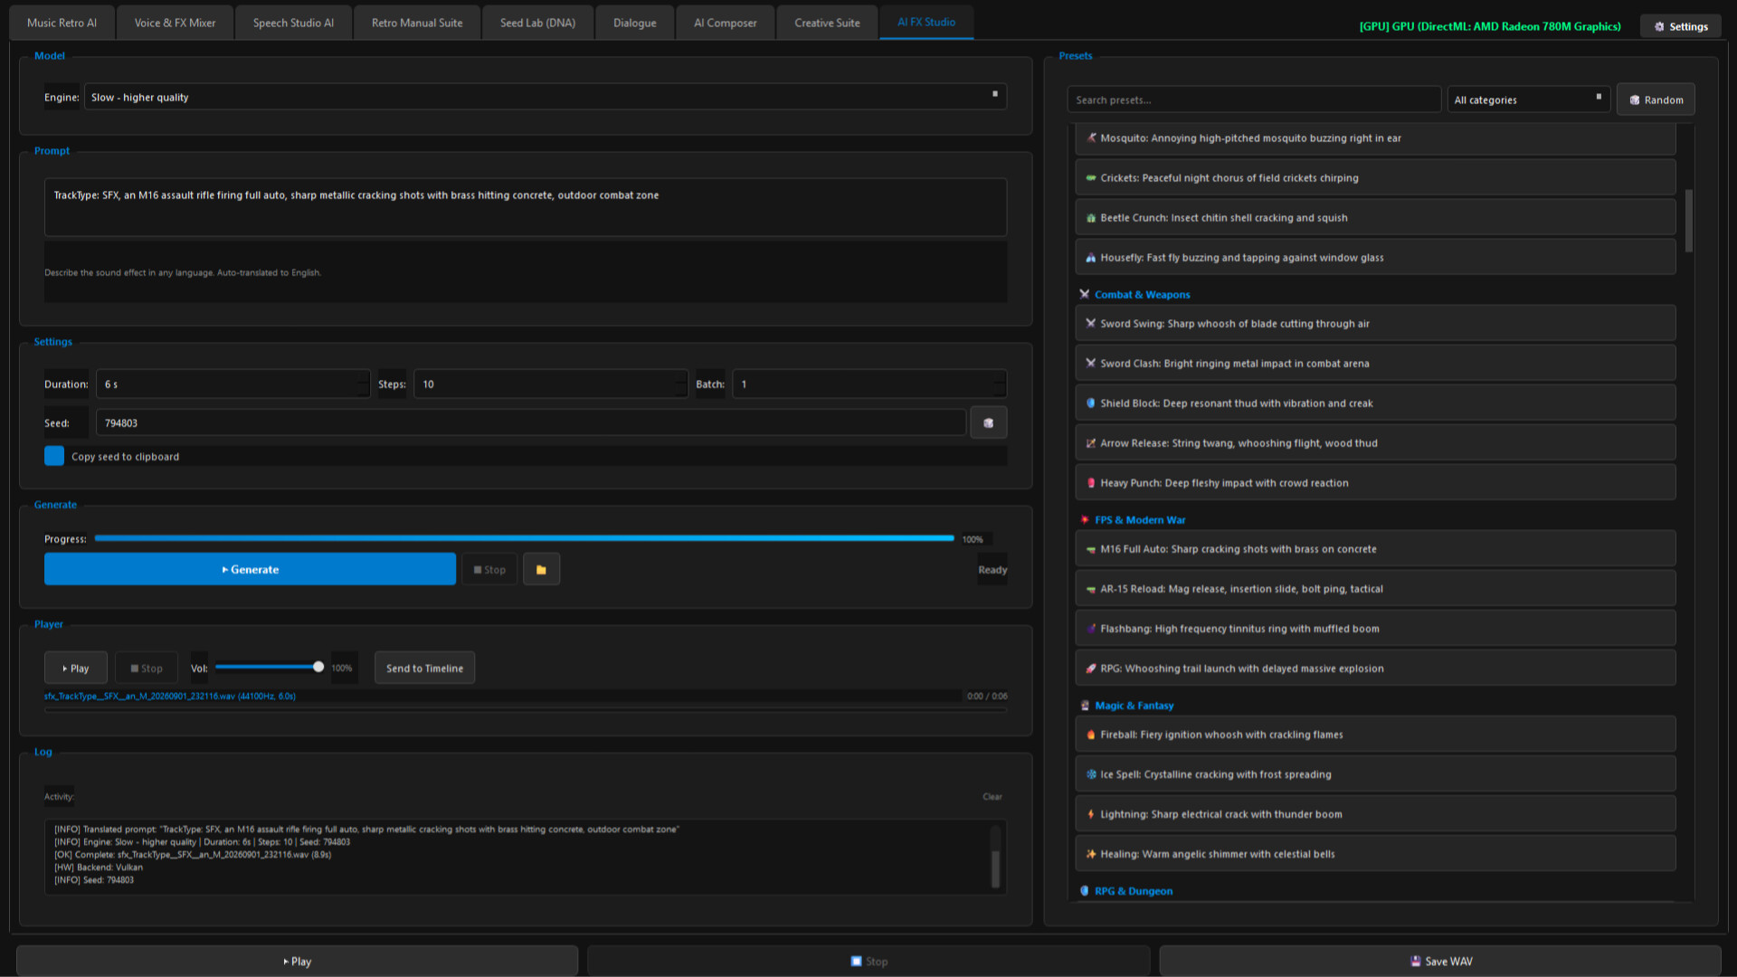Select the Mosquito preset
The height and width of the screenshot is (977, 1737).
click(x=1375, y=138)
